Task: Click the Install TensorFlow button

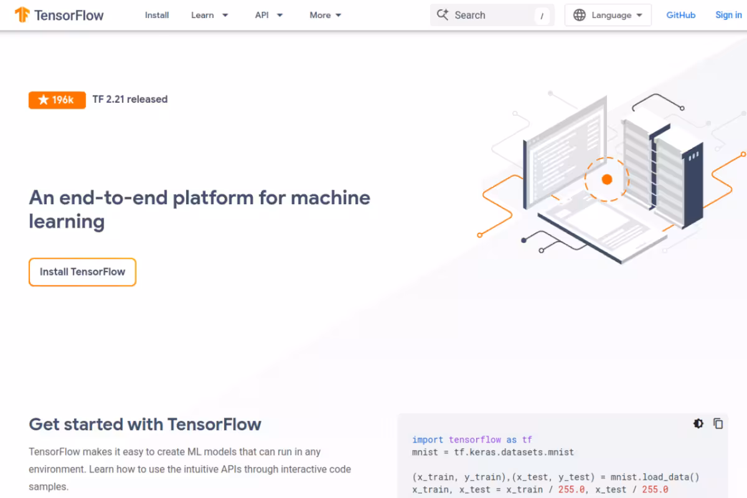Action: (82, 272)
